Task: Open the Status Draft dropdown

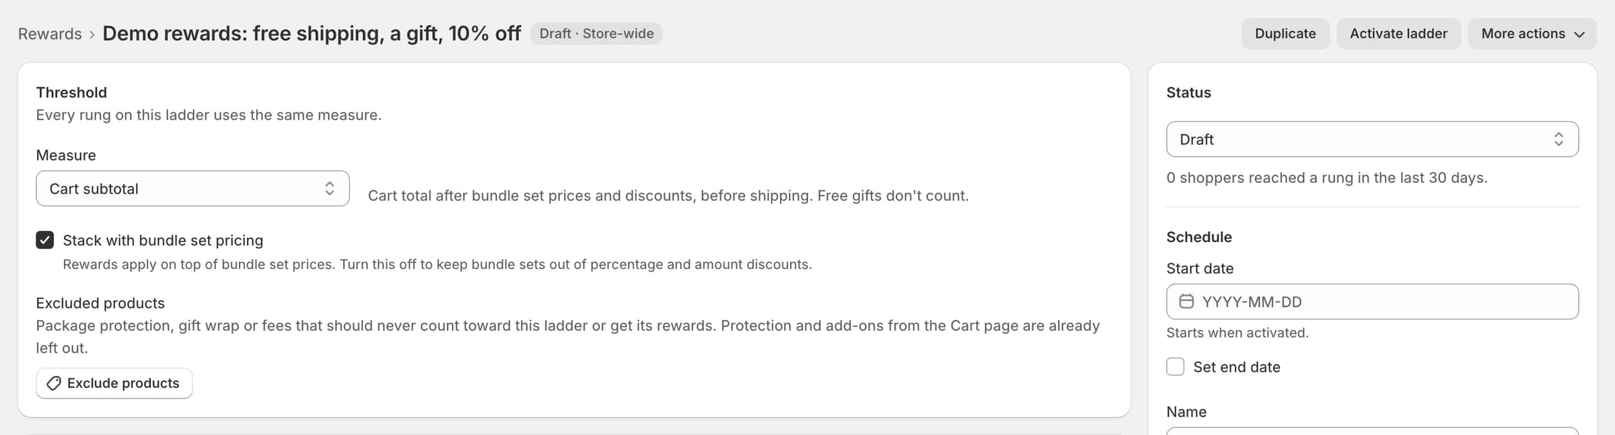Action: click(x=1372, y=139)
